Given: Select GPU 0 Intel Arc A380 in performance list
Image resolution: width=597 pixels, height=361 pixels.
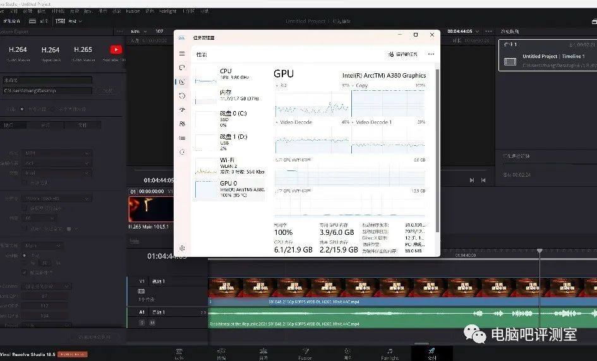Looking at the screenshot, I should coord(229,189).
